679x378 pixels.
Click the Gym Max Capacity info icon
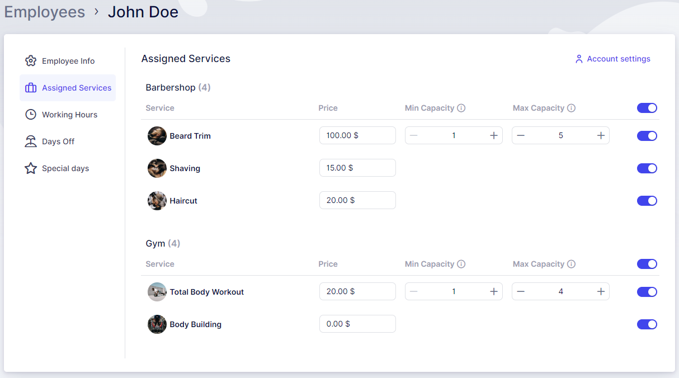pyautogui.click(x=571, y=264)
